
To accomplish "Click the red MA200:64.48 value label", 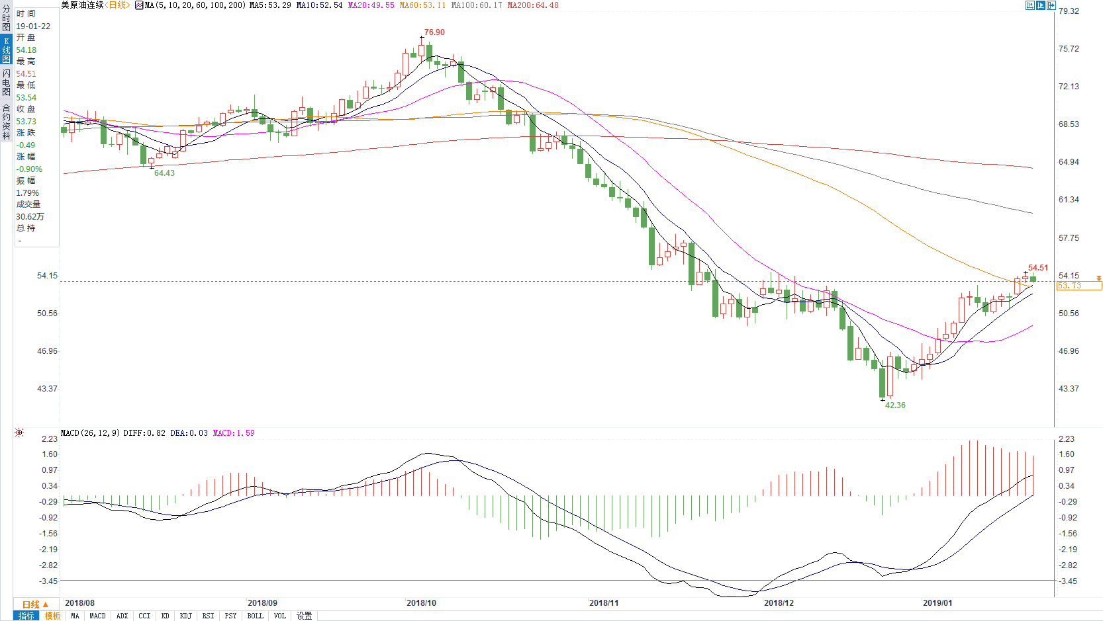I will [533, 5].
